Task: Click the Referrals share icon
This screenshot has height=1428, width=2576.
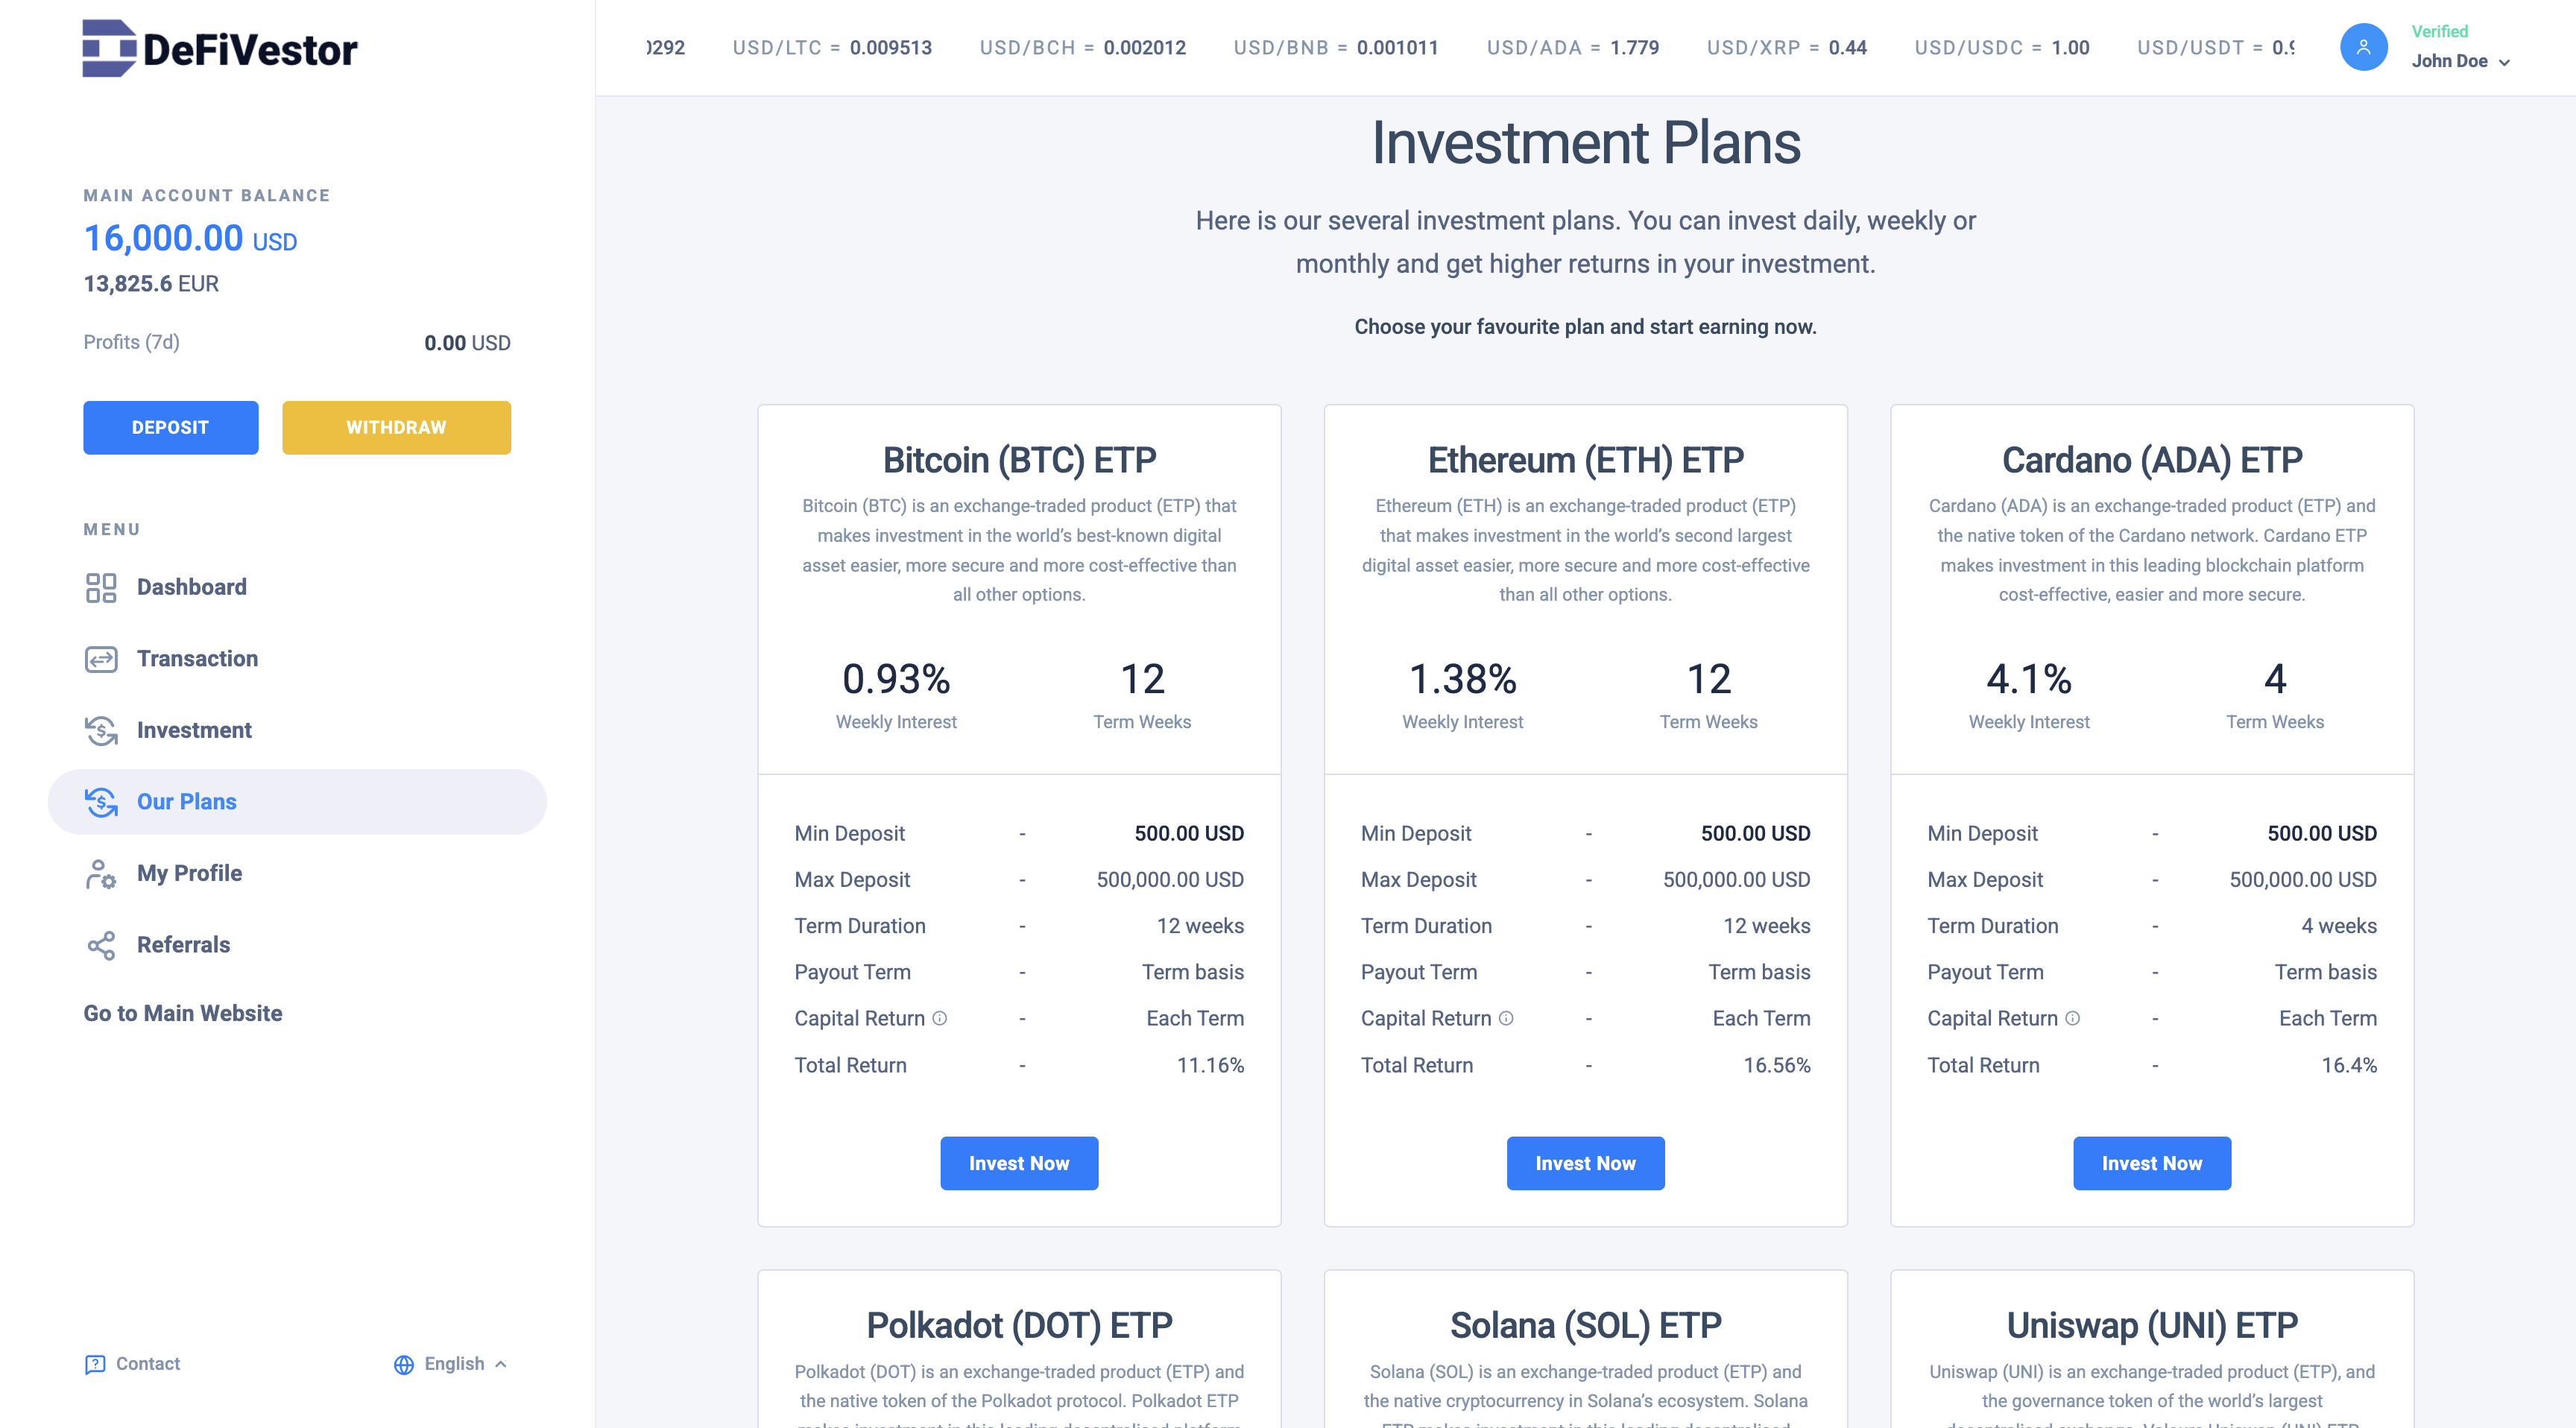Action: click(x=101, y=945)
